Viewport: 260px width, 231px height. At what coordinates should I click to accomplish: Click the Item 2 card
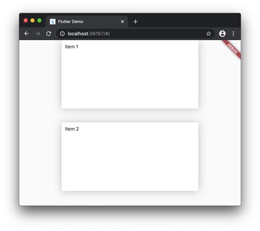pos(130,157)
